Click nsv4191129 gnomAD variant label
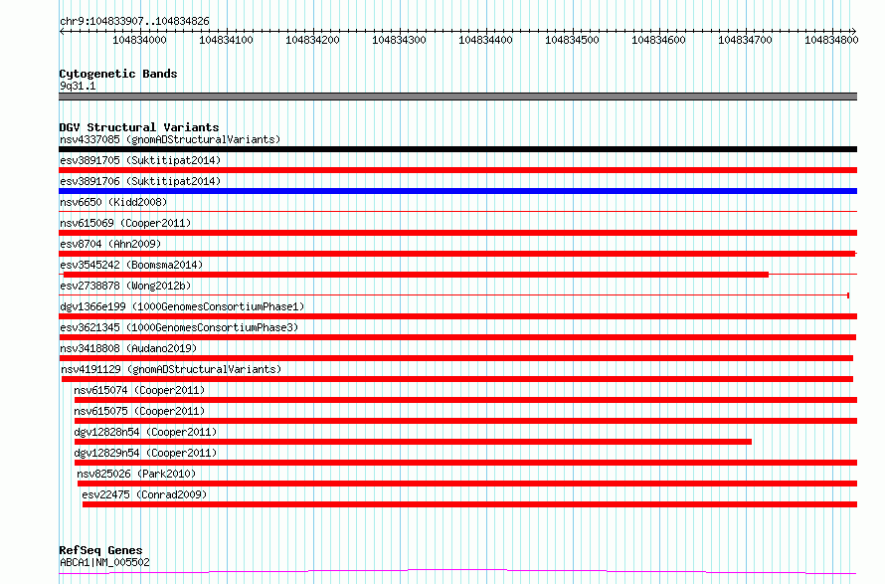Viewport: 885px width, 584px height. pyautogui.click(x=171, y=369)
